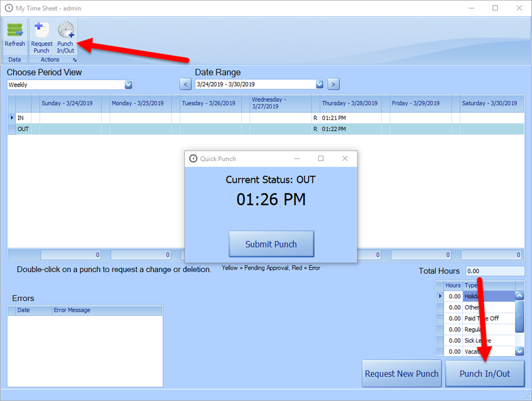
Task: Click the bottom Punch In/Out button
Action: pyautogui.click(x=485, y=374)
